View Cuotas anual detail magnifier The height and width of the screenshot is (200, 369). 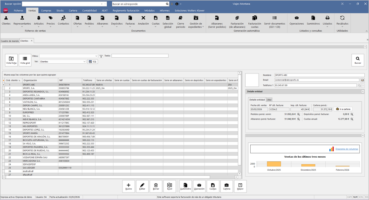(352, 119)
